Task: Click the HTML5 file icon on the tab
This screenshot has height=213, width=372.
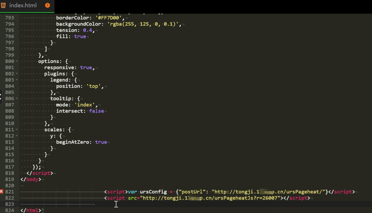Action: pos(3,5)
